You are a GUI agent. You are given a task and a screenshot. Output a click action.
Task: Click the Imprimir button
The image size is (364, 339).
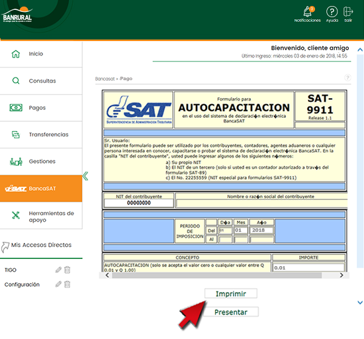[231, 293]
